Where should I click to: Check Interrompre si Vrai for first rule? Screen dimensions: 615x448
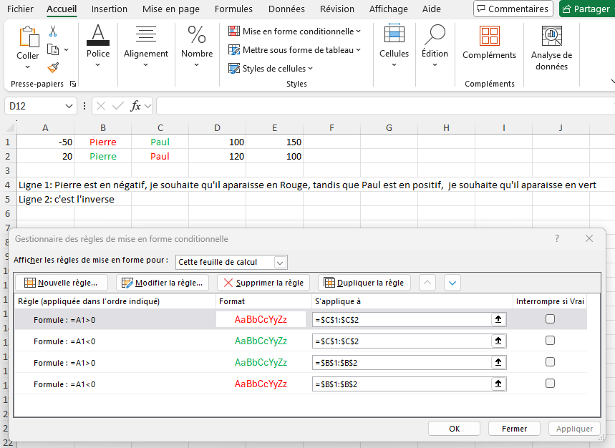[550, 319]
